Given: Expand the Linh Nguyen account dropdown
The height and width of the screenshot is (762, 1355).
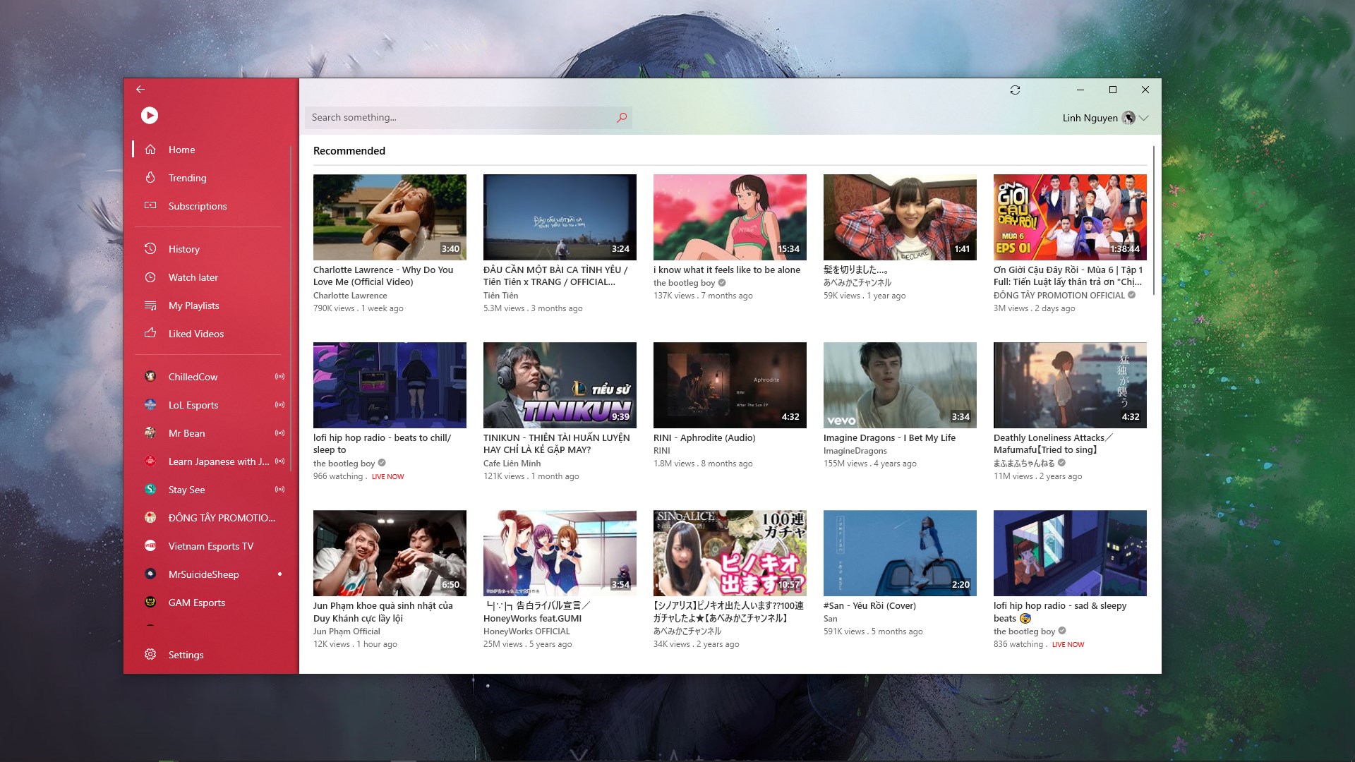Looking at the screenshot, I should (1144, 118).
